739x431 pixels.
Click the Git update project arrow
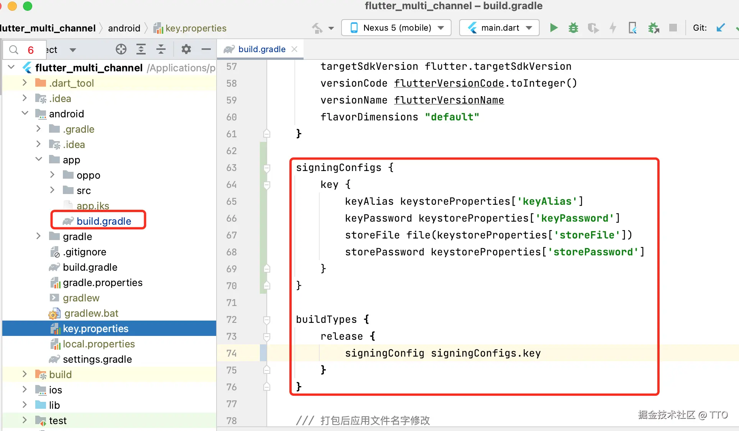click(720, 28)
